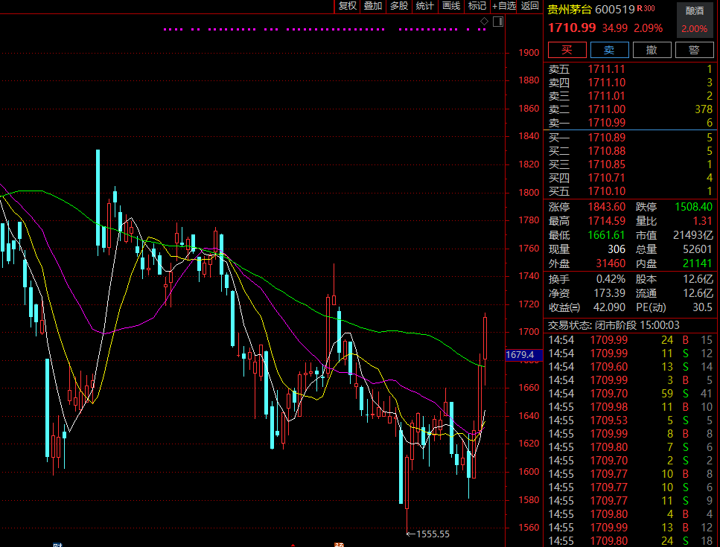
Task: Select the 卖五 row at 1711.11
Action: [x=631, y=69]
